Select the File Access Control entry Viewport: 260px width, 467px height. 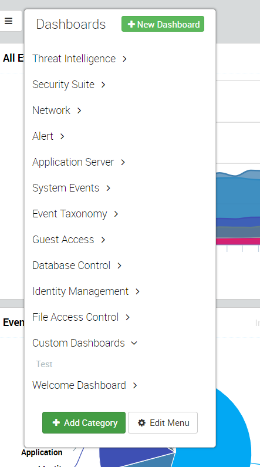[76, 317]
